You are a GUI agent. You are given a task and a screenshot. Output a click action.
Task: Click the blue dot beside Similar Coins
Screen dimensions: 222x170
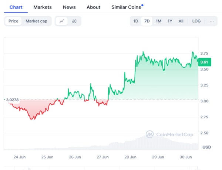[x=142, y=5]
